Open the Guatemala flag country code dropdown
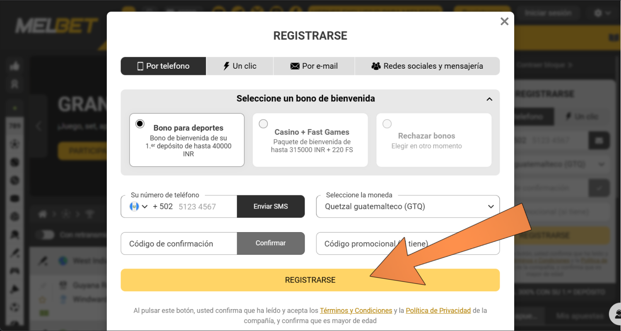 (139, 206)
